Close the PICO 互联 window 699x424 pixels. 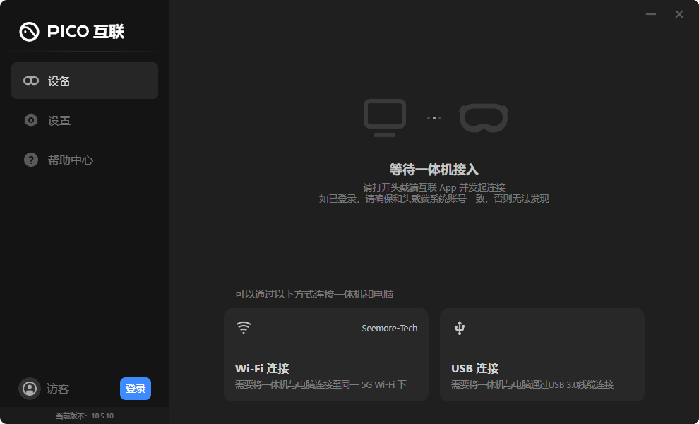[x=679, y=14]
